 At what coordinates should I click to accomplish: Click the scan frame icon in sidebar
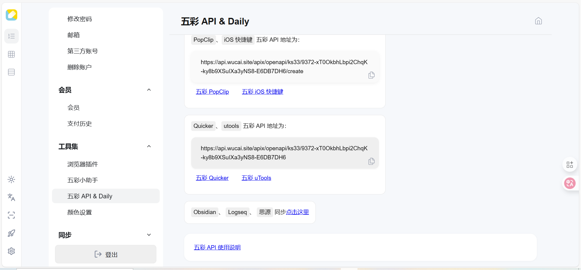coord(11,215)
